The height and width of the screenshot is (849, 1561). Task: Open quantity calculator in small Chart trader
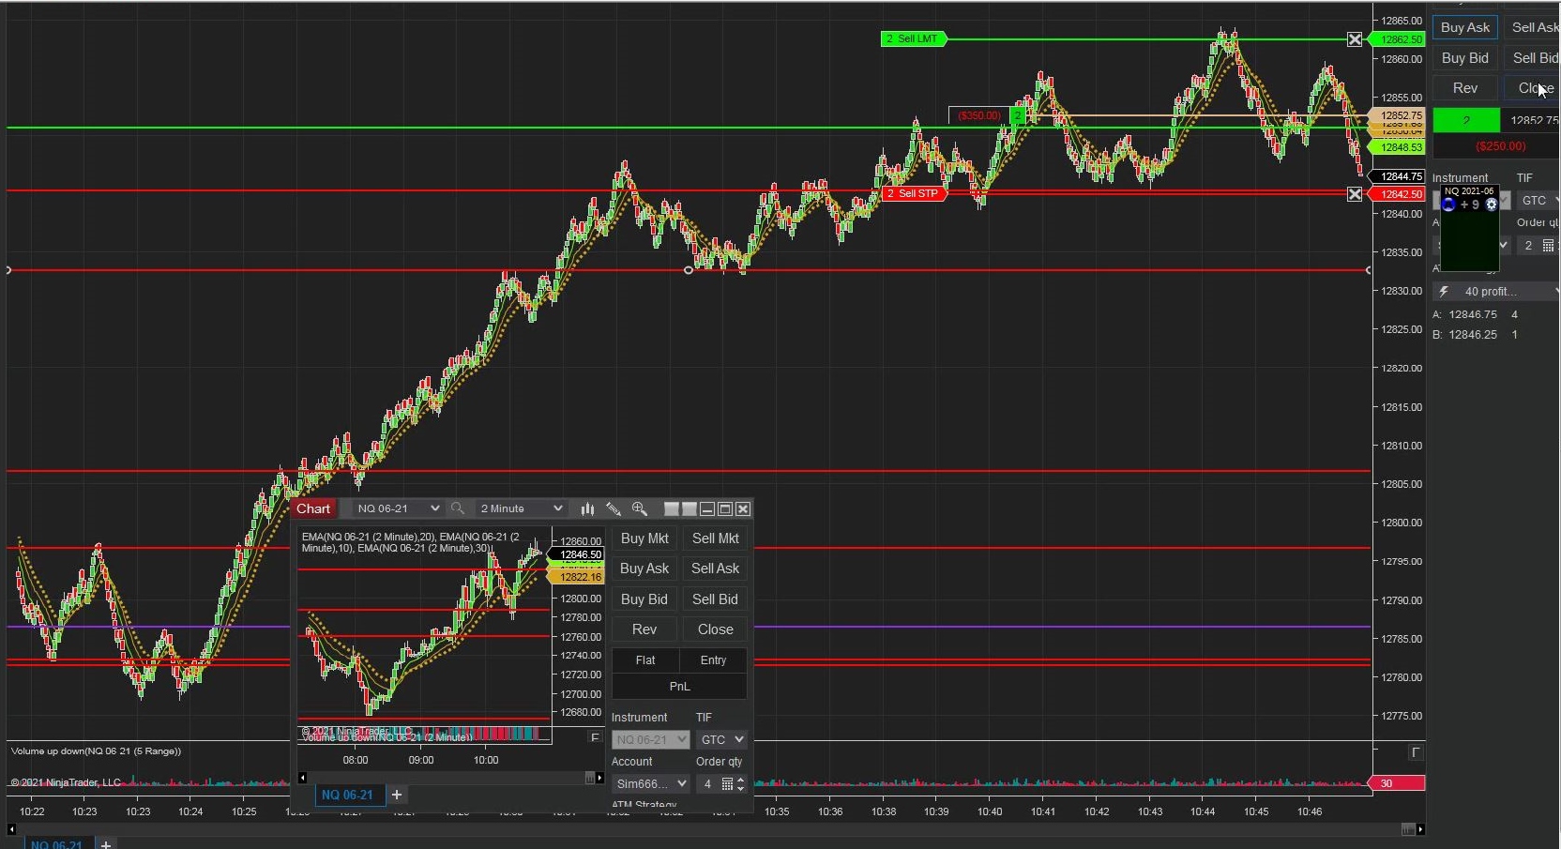click(727, 784)
